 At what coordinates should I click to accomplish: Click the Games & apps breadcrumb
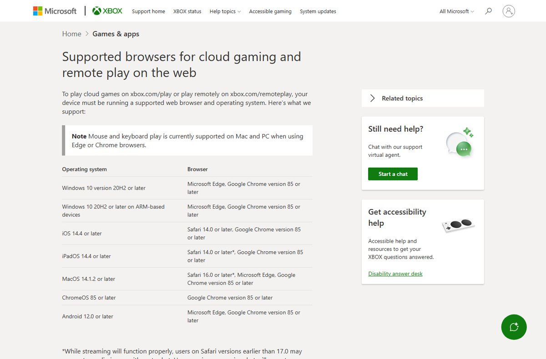tap(116, 34)
